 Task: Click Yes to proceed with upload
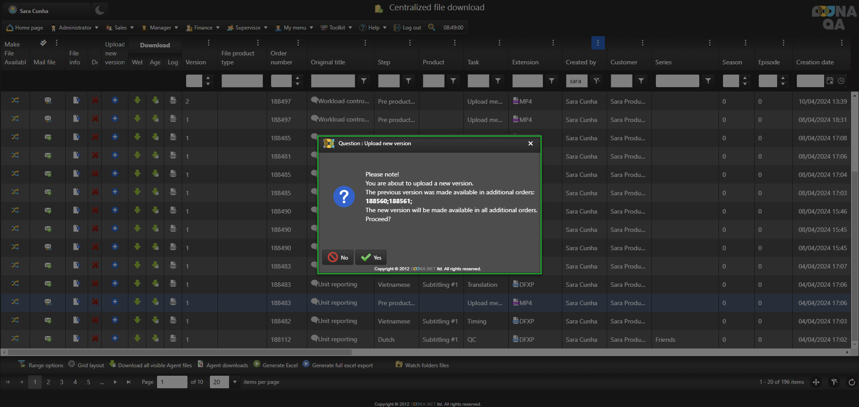(x=371, y=257)
